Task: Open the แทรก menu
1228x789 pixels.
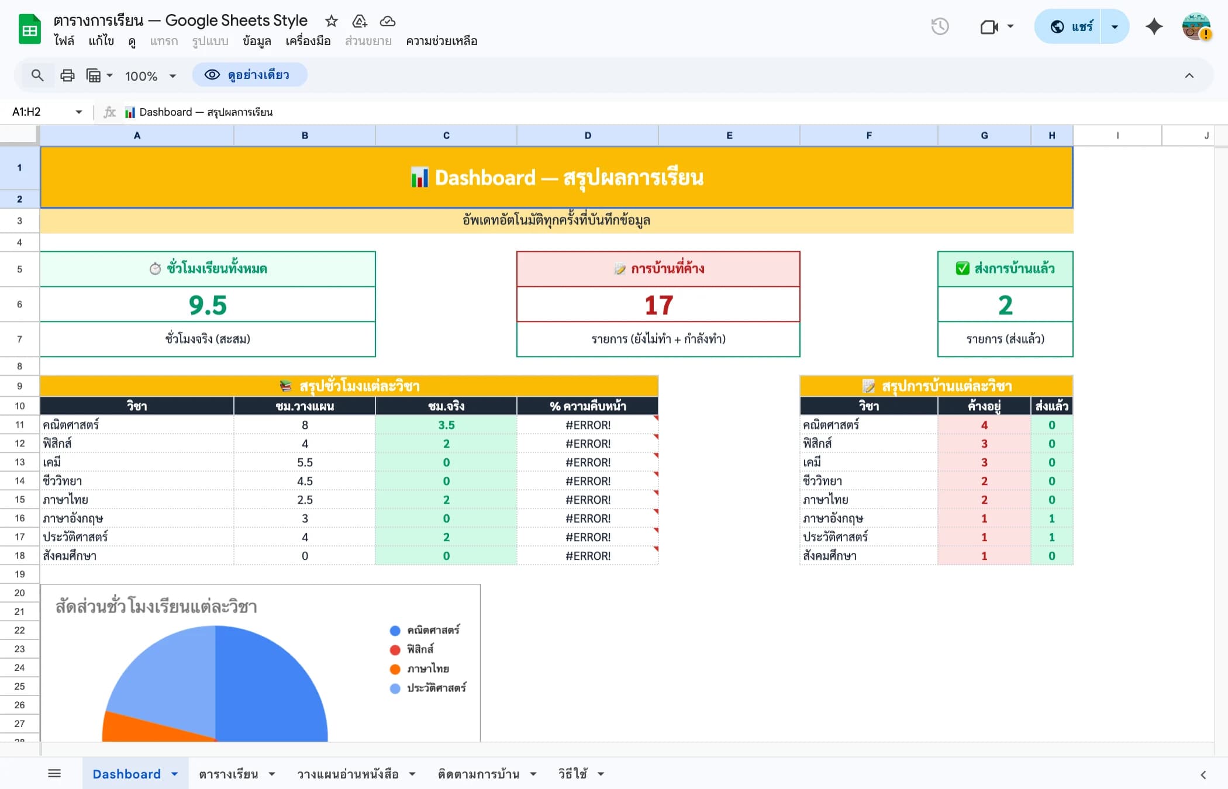Action: (164, 41)
